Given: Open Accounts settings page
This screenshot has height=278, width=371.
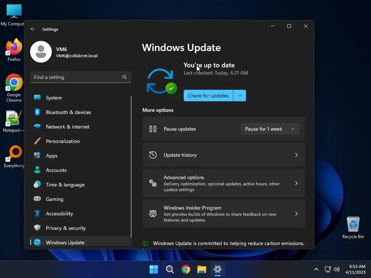Looking at the screenshot, I should click(81, 170).
